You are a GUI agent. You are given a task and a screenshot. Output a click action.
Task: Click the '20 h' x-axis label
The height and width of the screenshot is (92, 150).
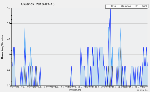125,87
